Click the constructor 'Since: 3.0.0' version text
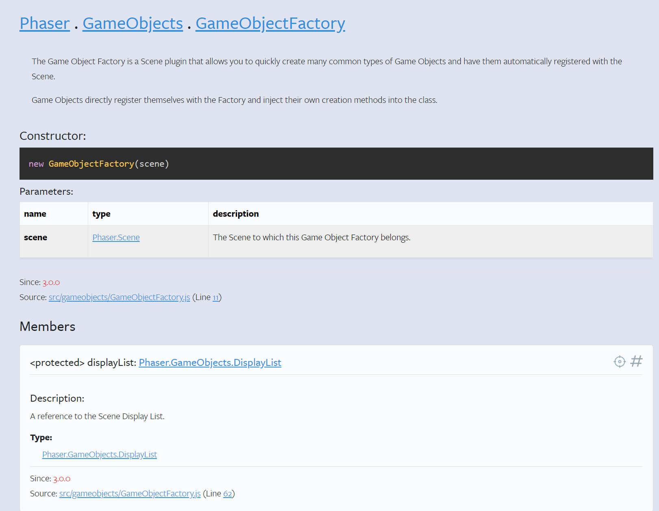The width and height of the screenshot is (659, 511). click(x=40, y=282)
